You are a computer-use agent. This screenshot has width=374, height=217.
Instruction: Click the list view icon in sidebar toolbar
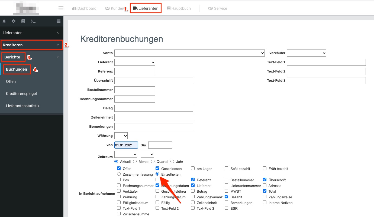(x=59, y=21)
